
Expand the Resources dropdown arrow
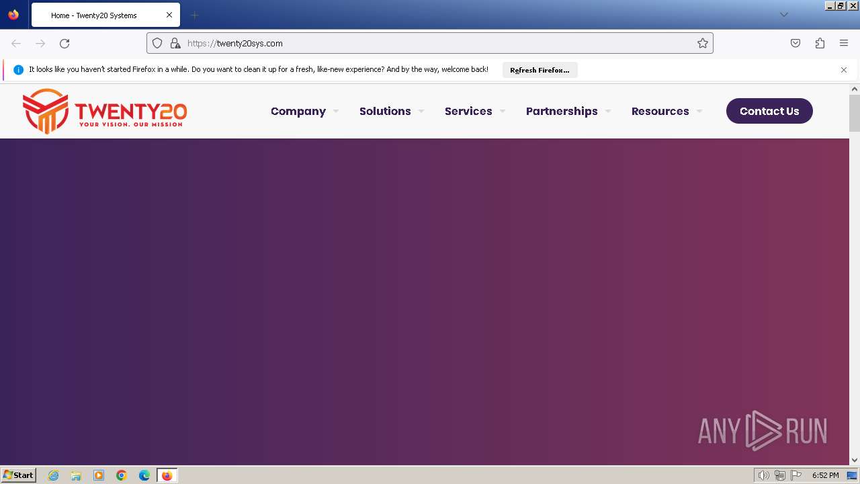pyautogui.click(x=699, y=112)
